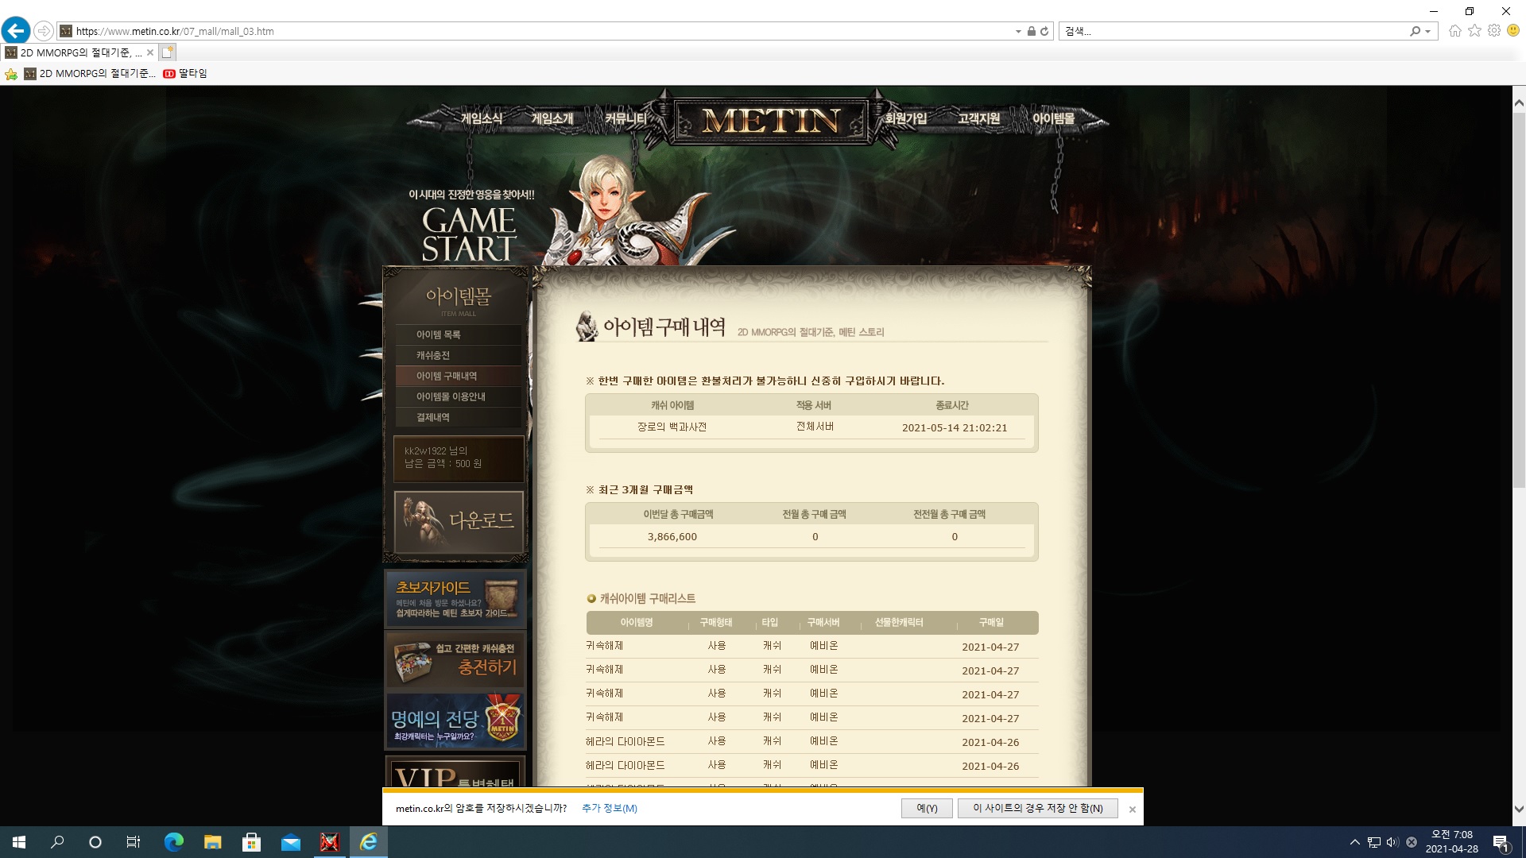The height and width of the screenshot is (858, 1526).
Task: Click the browser Forward arrow button
Action: 44,31
